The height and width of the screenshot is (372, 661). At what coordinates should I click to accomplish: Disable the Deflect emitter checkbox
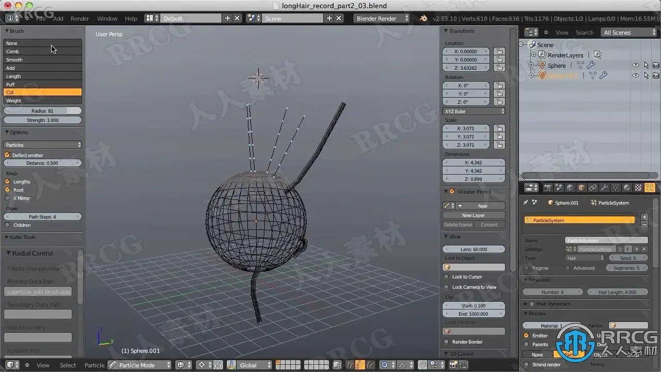point(7,155)
